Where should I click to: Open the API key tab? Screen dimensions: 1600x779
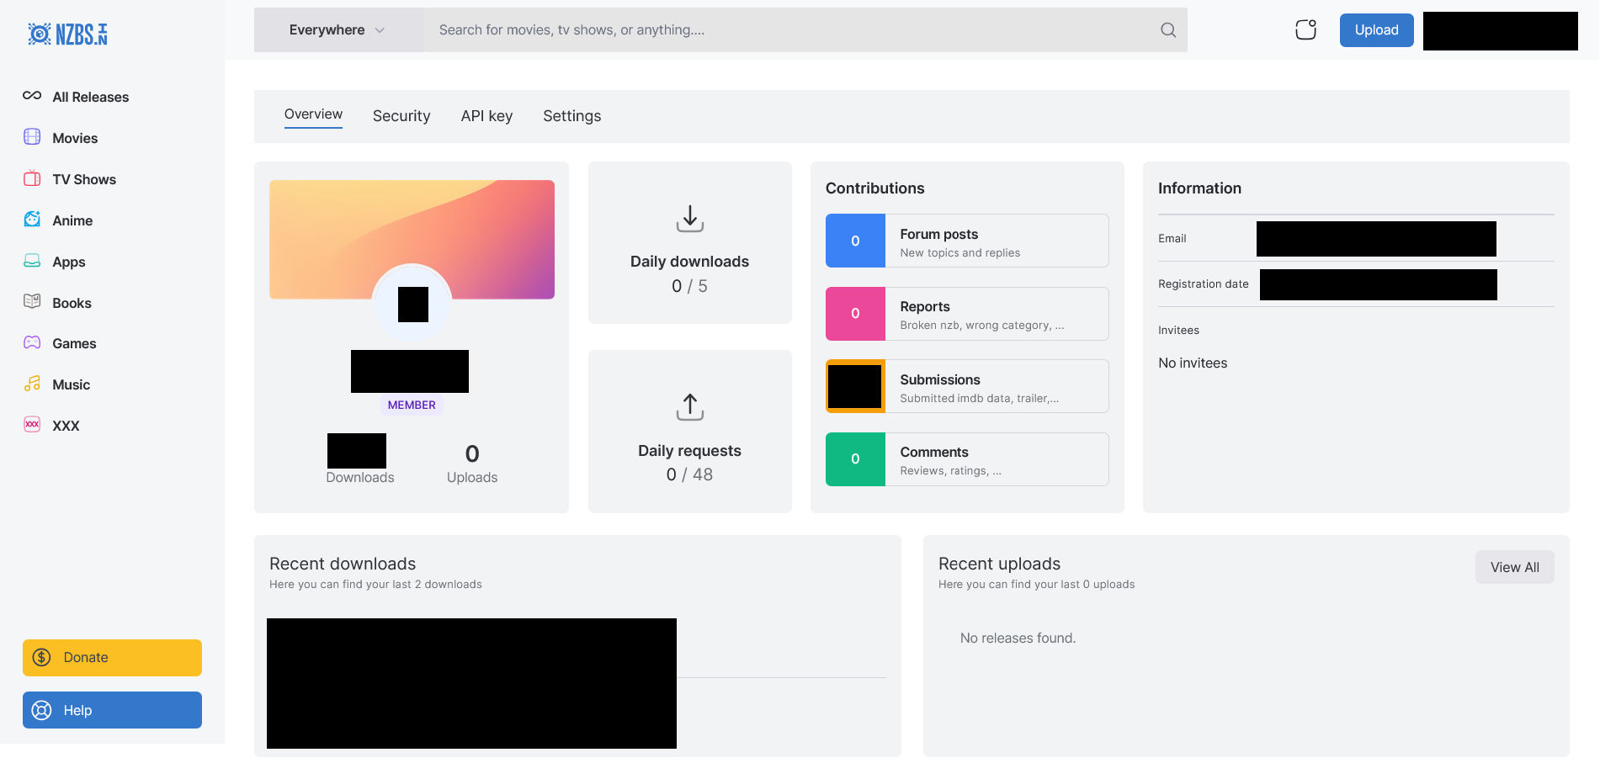(486, 116)
